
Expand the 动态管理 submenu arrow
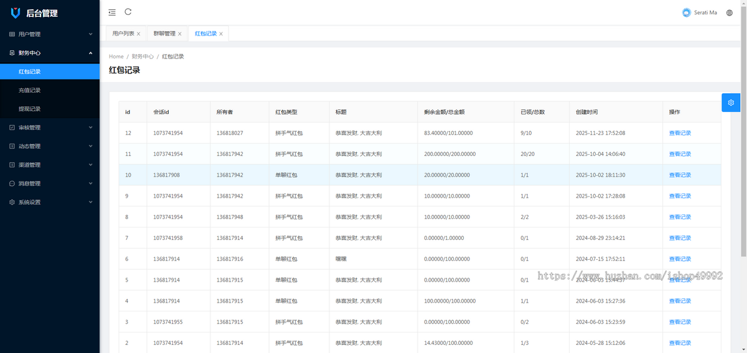pos(90,146)
